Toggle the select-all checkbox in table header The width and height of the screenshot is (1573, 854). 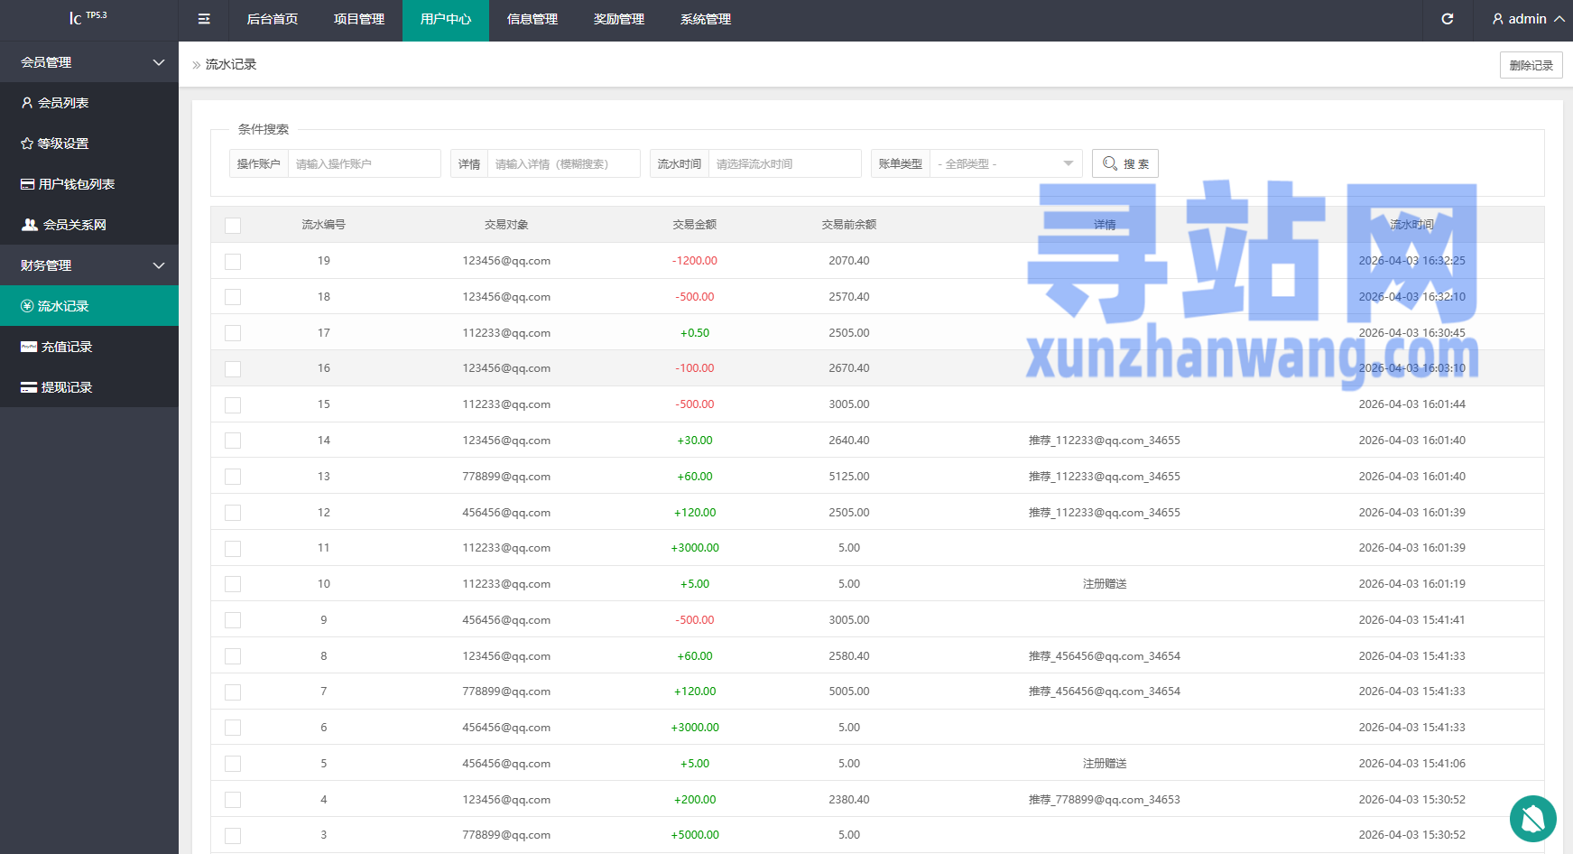tap(233, 225)
